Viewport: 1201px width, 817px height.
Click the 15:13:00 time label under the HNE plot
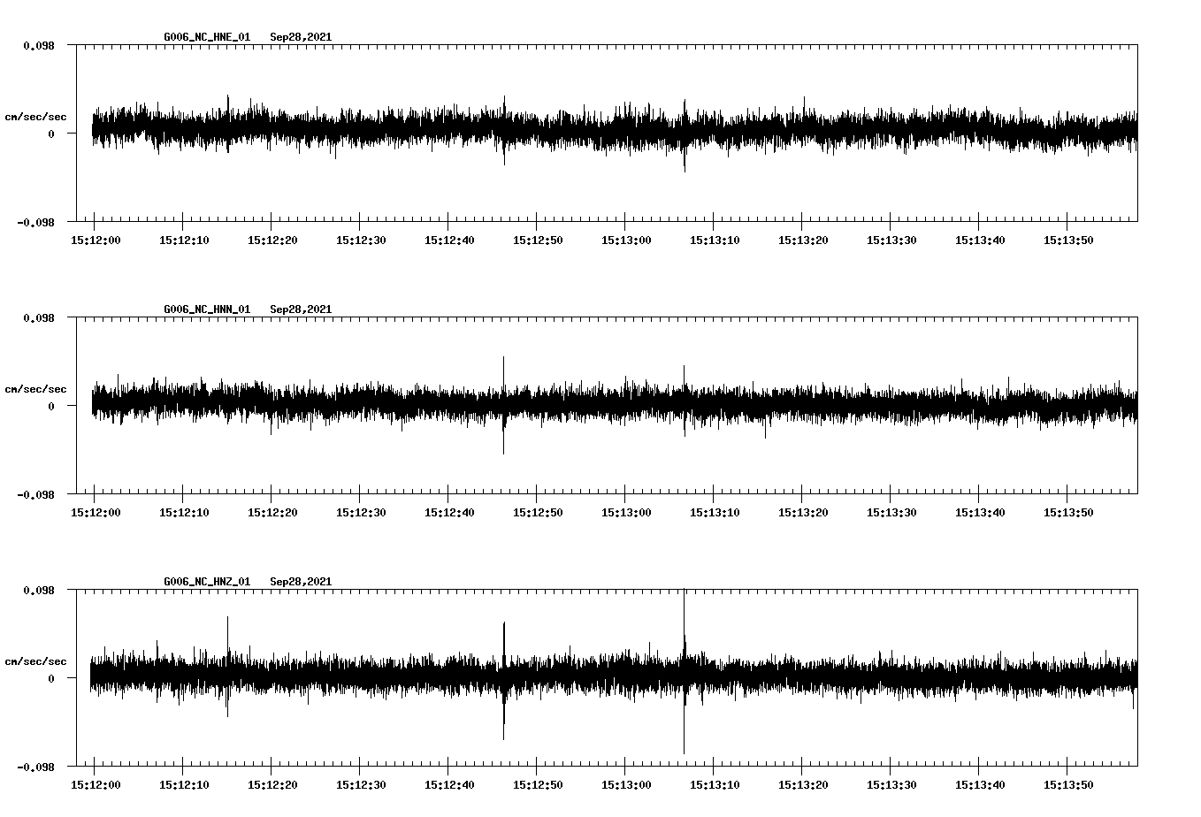[626, 240]
